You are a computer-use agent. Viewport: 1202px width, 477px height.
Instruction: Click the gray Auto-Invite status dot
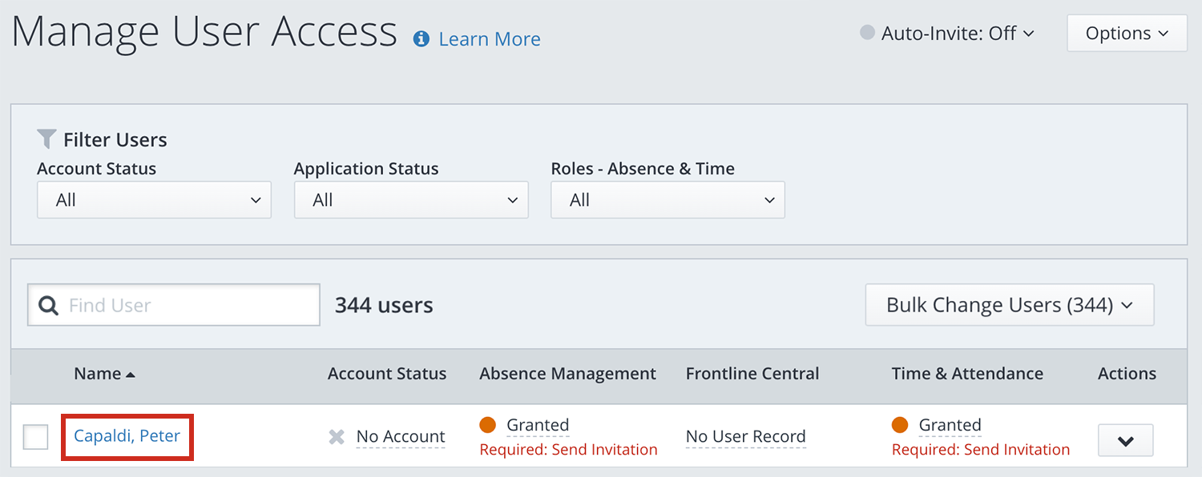coord(867,33)
